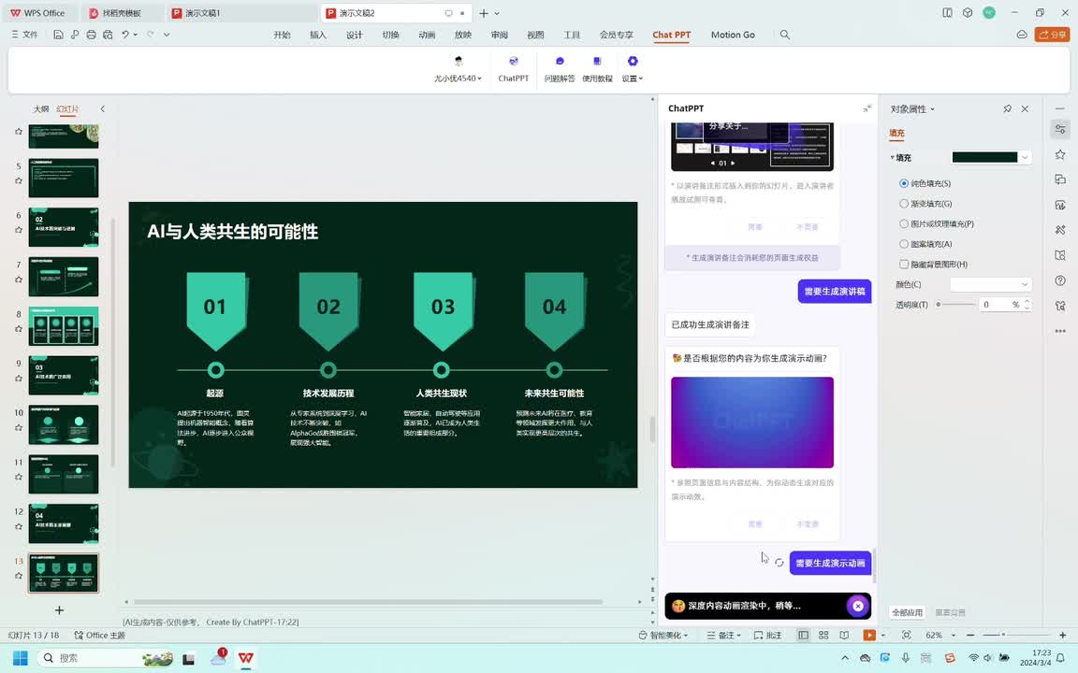Select 渐变填充(G) gradient fill option

[x=904, y=204]
